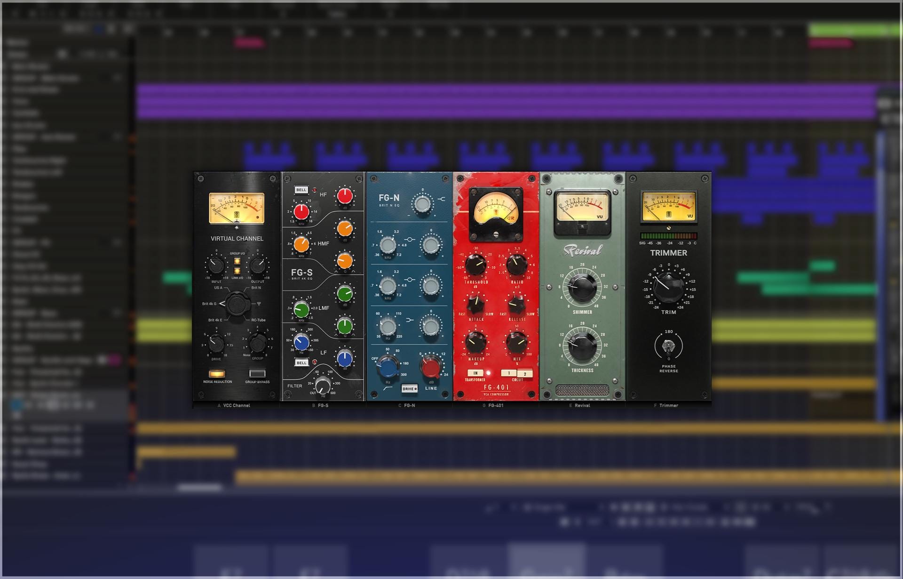
Task: Toggle the Link I/O button on Virtual Channel
Action: pyautogui.click(x=237, y=271)
